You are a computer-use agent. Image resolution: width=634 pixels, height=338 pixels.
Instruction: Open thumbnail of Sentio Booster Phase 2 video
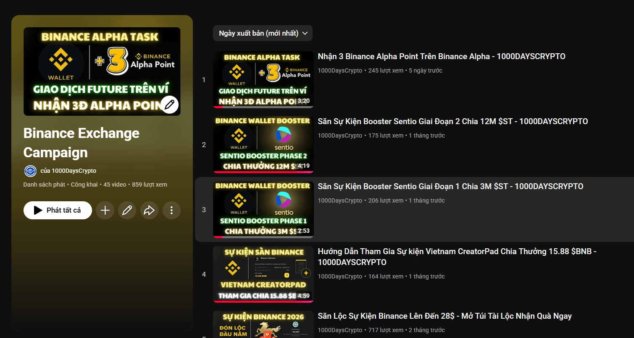coord(263,145)
